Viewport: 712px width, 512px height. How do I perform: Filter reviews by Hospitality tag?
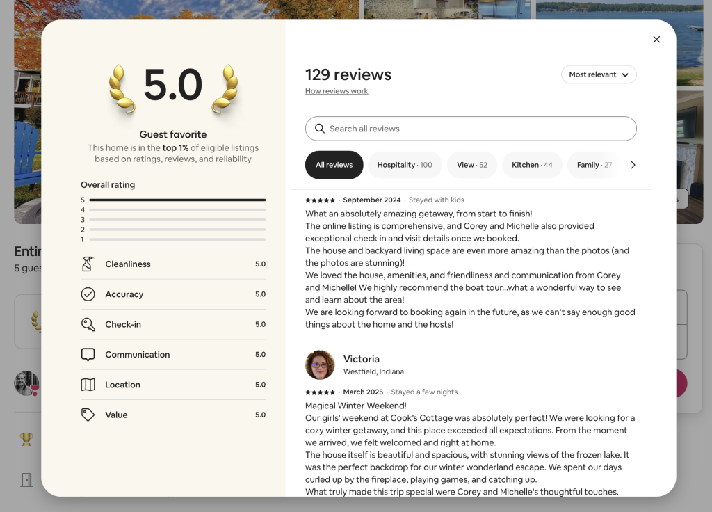pyautogui.click(x=404, y=165)
